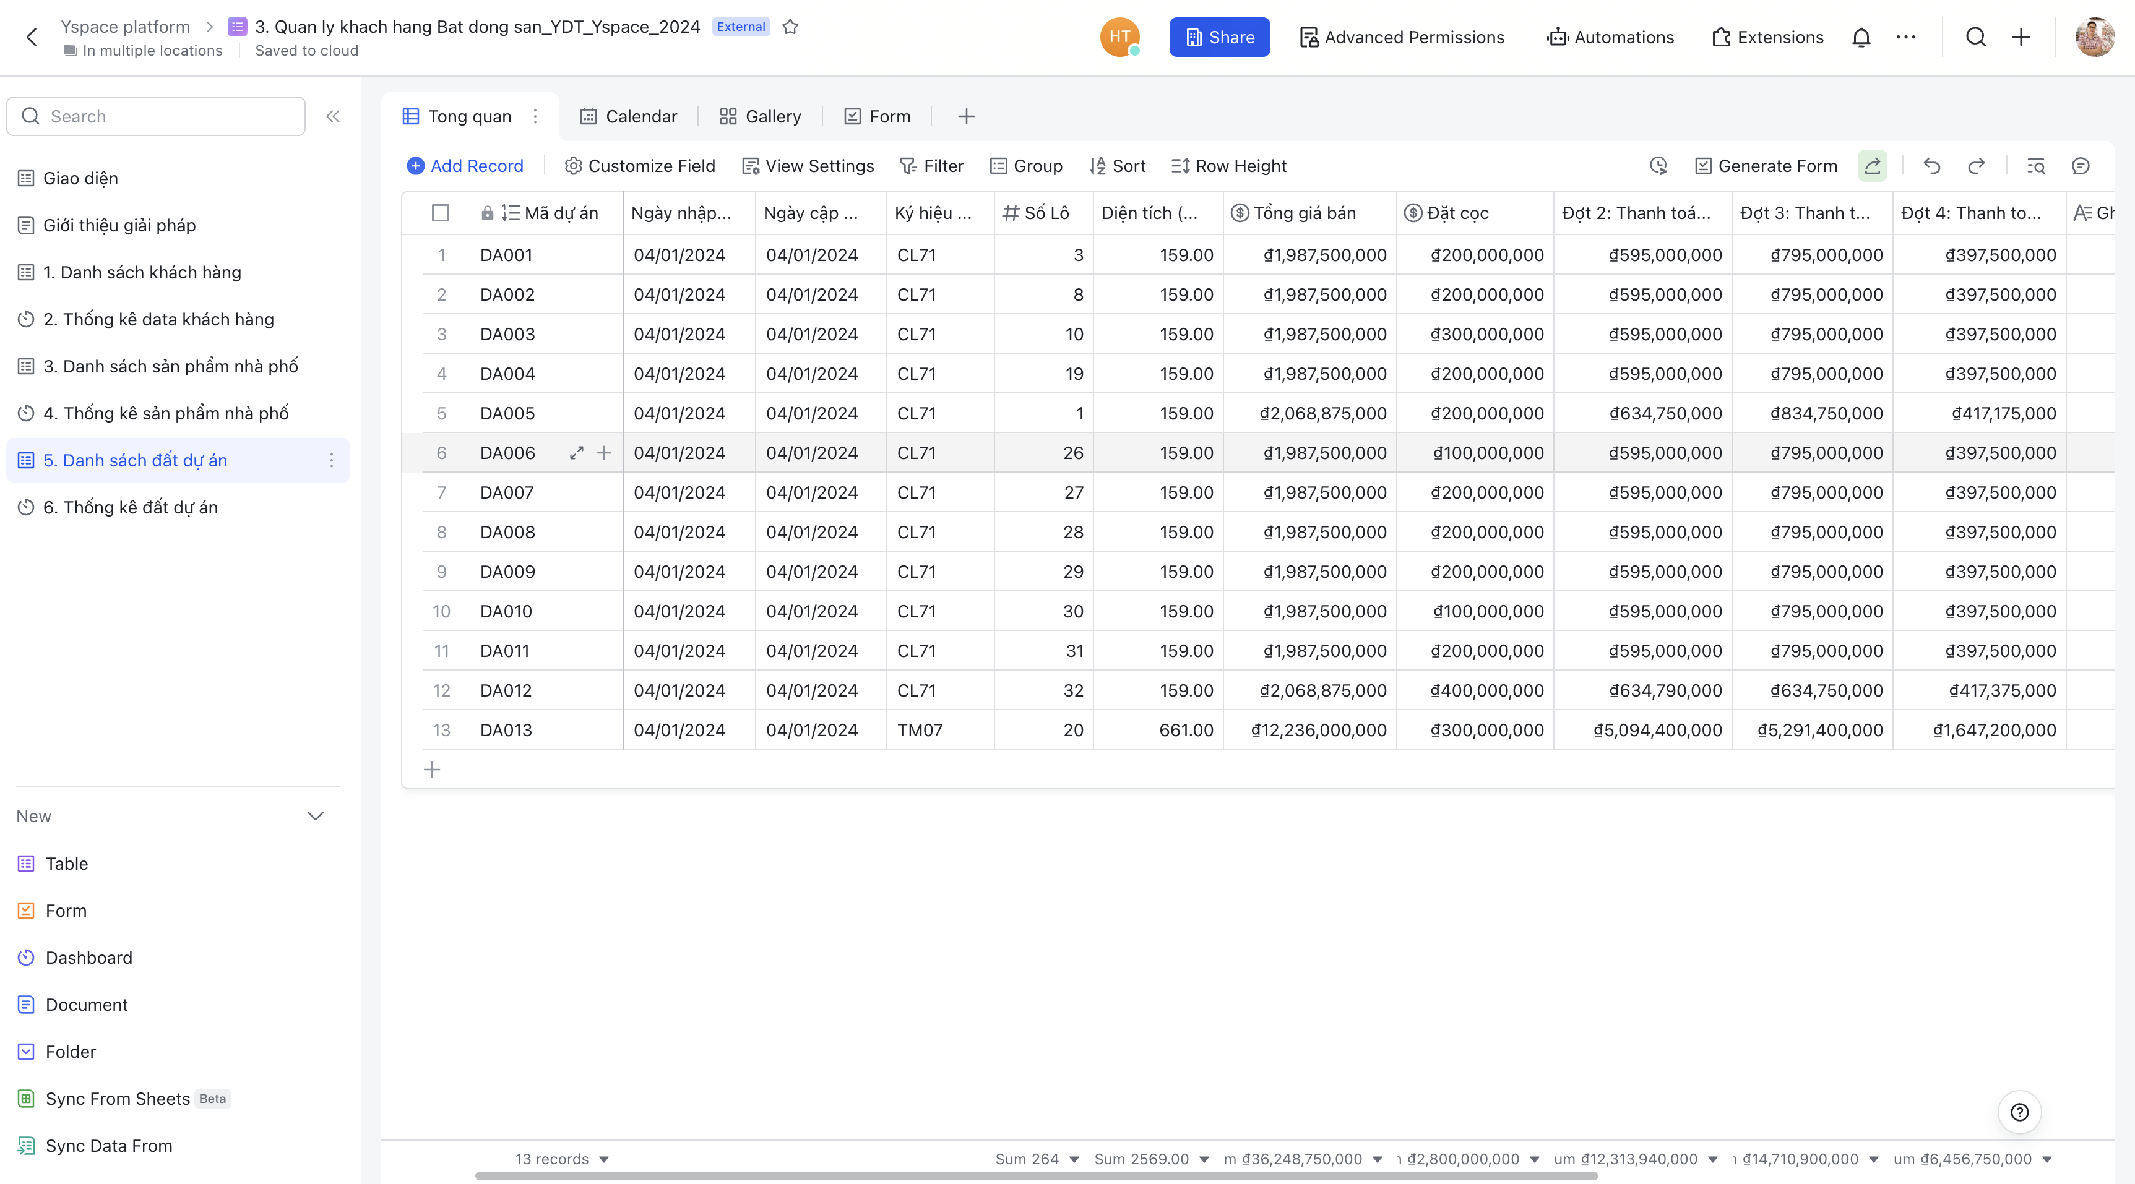
Task: Open the Filter options
Action: pos(931,166)
